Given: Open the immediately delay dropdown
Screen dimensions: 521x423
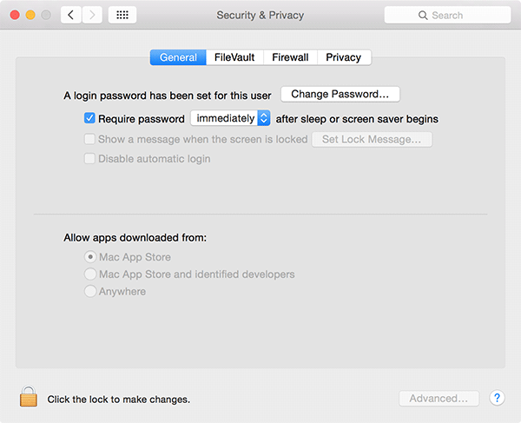Looking at the screenshot, I should [231, 118].
